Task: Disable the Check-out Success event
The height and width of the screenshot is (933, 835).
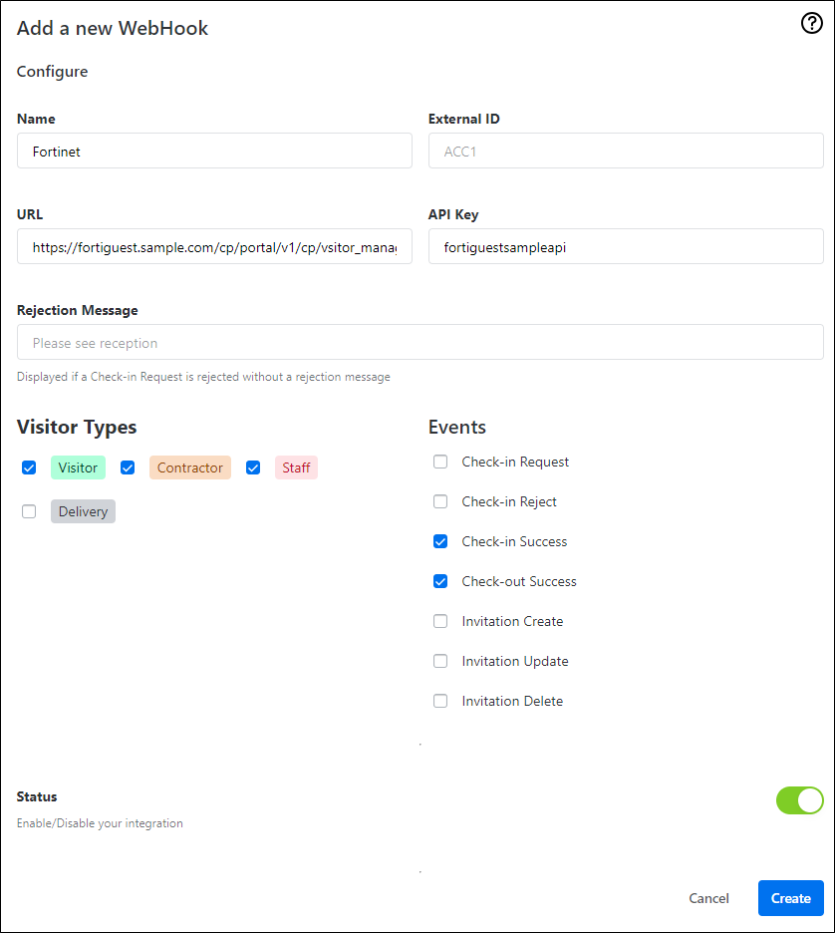Action: tap(440, 581)
